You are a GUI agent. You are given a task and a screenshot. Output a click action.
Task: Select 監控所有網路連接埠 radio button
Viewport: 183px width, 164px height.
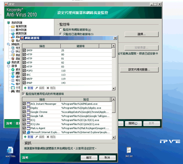tap(60, 30)
